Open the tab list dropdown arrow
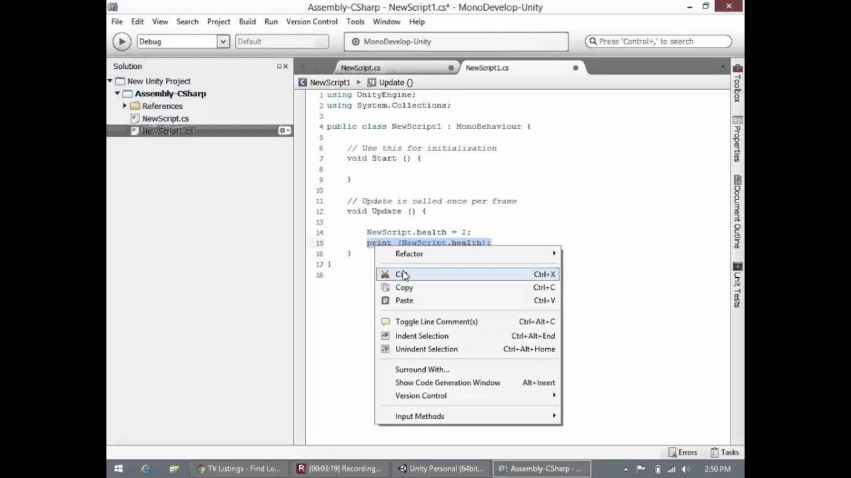Image resolution: width=851 pixels, height=478 pixels. pyautogui.click(x=723, y=68)
